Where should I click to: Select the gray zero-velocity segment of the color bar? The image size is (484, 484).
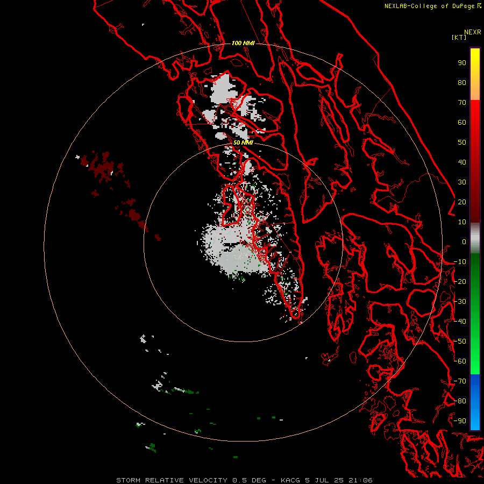pyautogui.click(x=475, y=238)
